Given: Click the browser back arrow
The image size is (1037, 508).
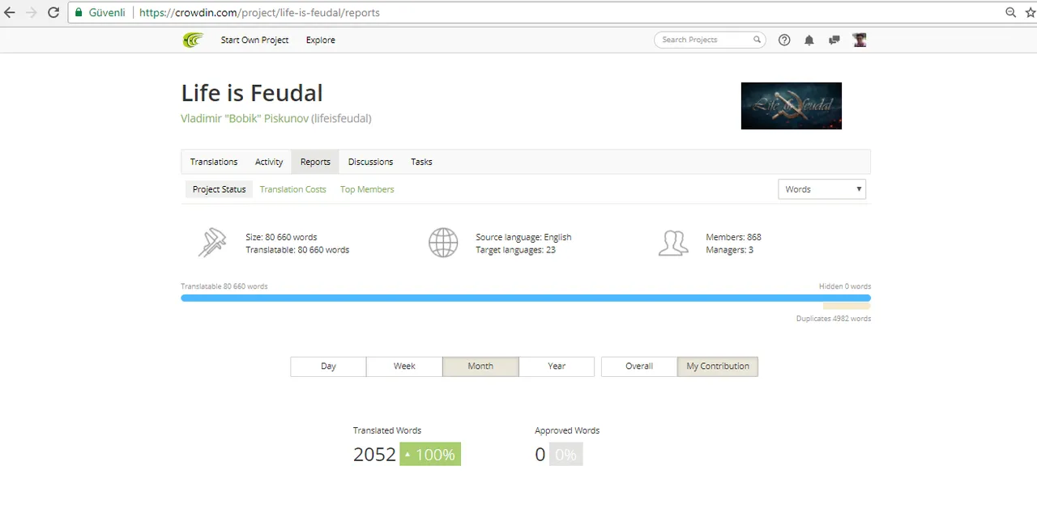Looking at the screenshot, I should point(11,13).
